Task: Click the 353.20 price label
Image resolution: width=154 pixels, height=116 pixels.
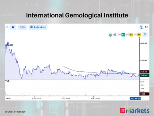Action: [144, 72]
